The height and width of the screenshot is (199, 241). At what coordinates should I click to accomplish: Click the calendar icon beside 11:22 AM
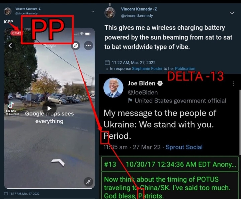click(107, 62)
